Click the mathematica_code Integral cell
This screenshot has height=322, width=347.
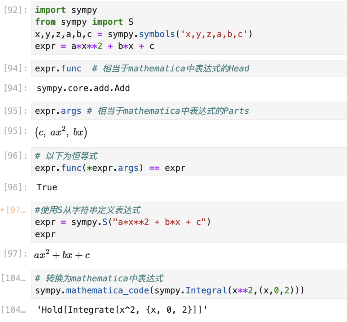point(189,284)
